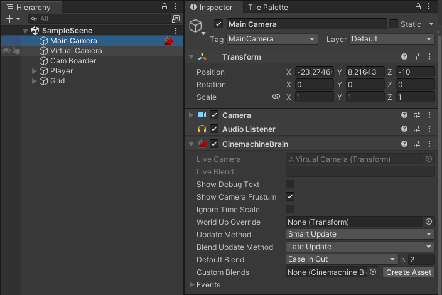Open Transform help icon
Image resolution: width=442 pixels, height=295 pixels.
coord(404,56)
